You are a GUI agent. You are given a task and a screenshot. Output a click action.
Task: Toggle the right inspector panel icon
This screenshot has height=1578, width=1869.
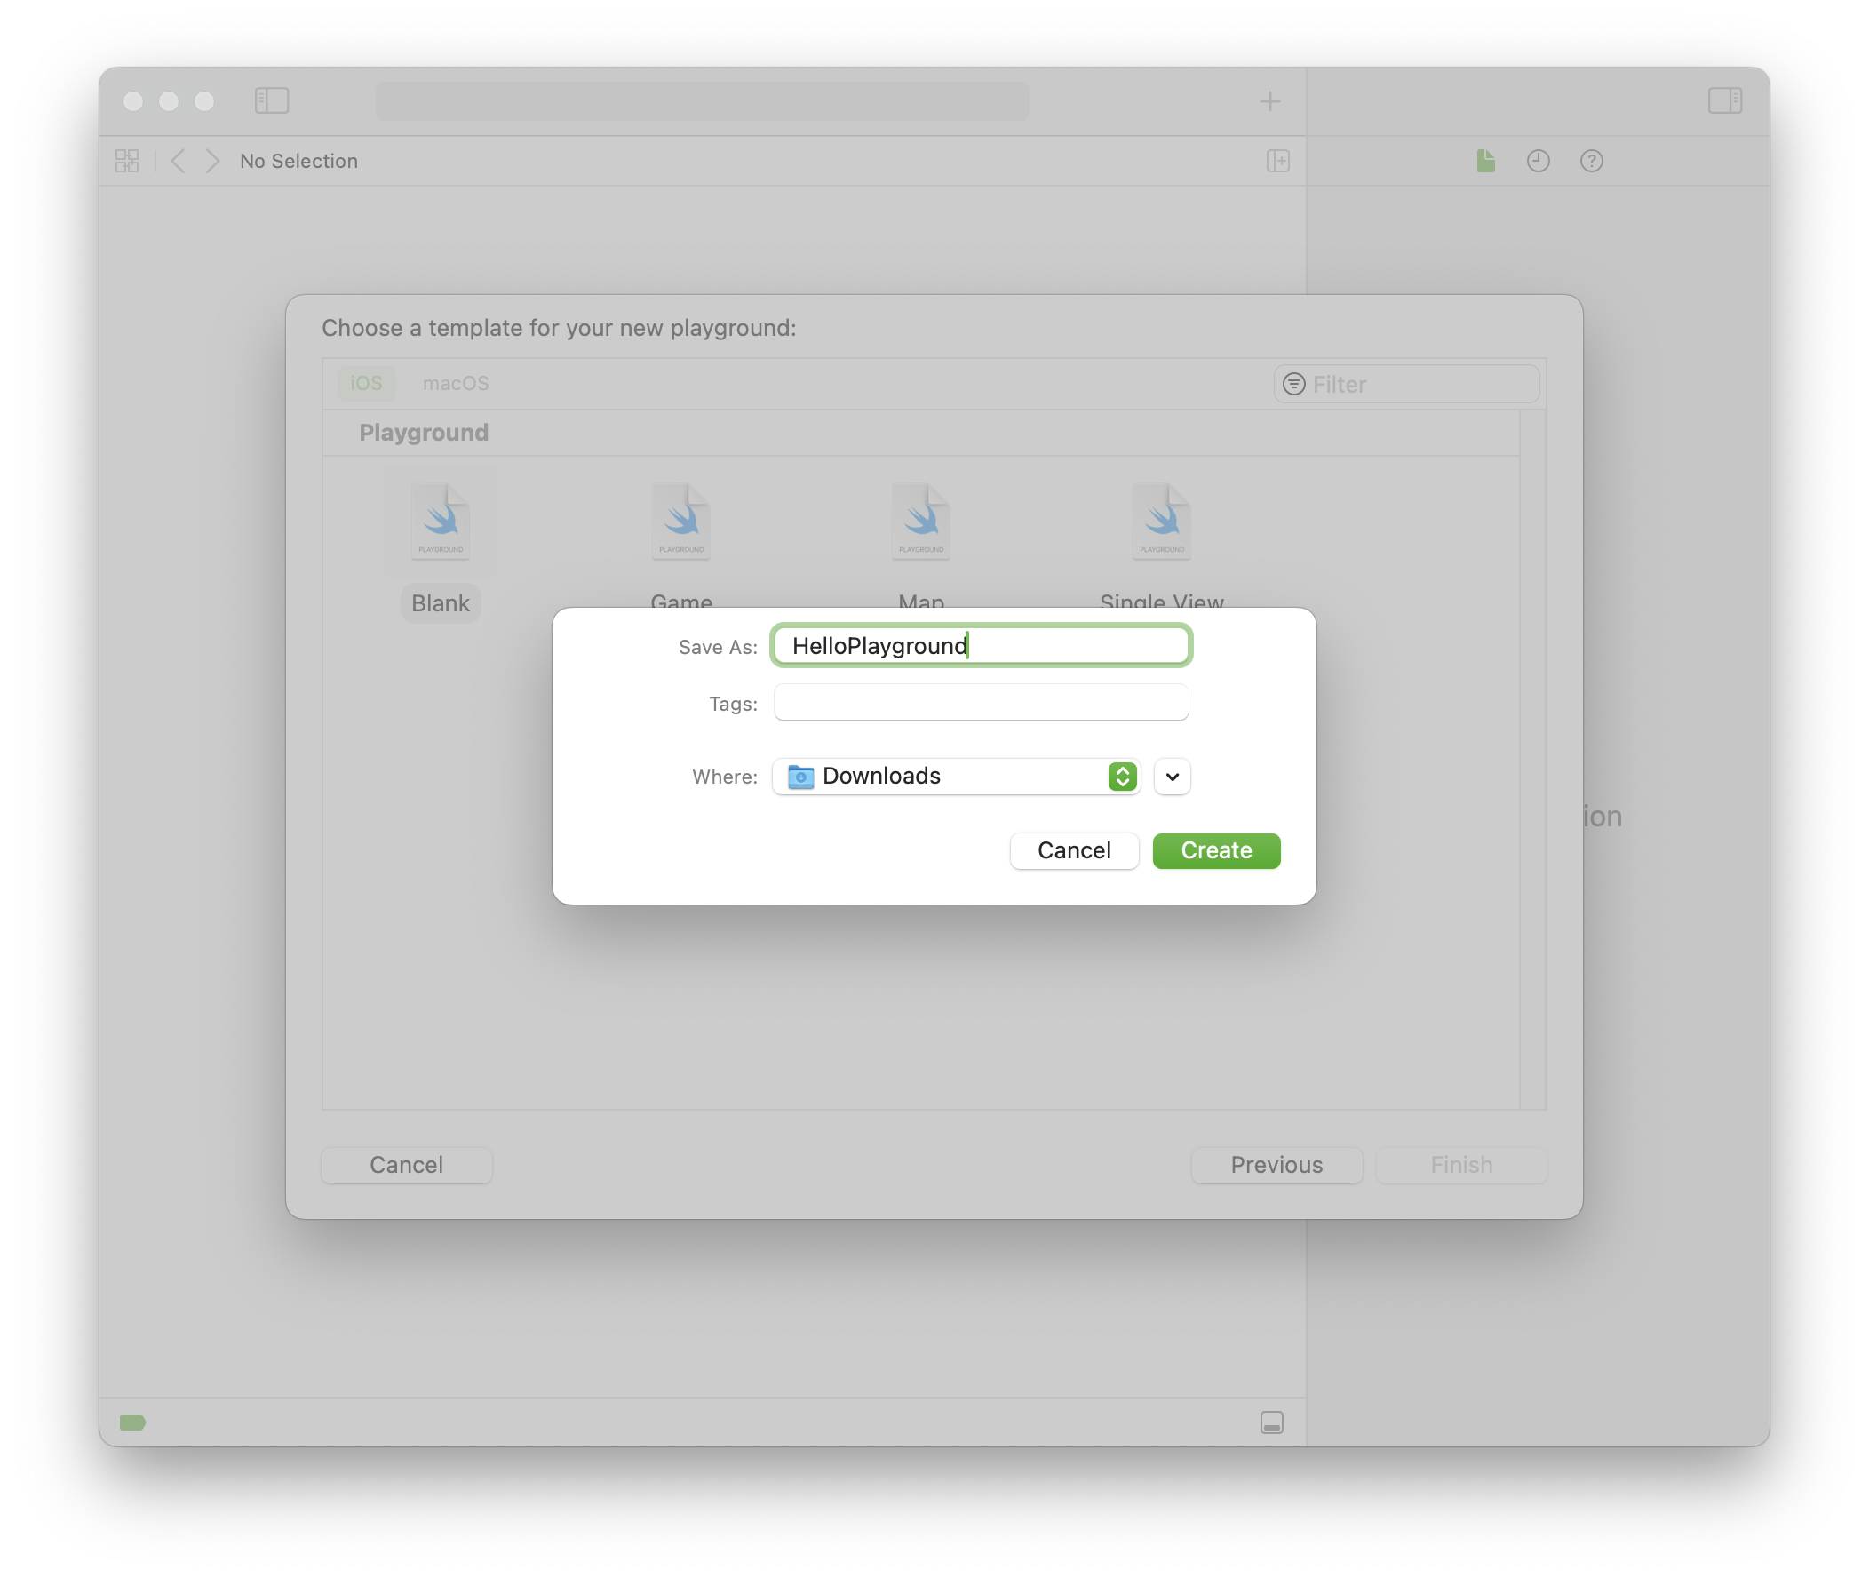1724,100
